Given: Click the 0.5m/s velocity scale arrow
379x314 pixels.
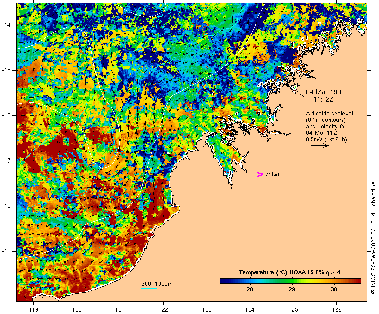Looking at the screenshot, I should 320,145.
